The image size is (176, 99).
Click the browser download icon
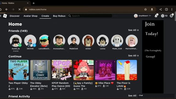(x=152, y=9)
